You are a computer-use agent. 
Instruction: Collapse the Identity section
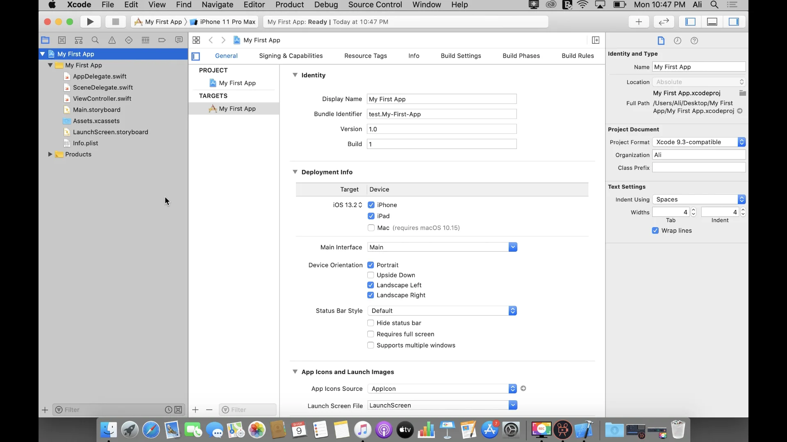click(x=295, y=75)
